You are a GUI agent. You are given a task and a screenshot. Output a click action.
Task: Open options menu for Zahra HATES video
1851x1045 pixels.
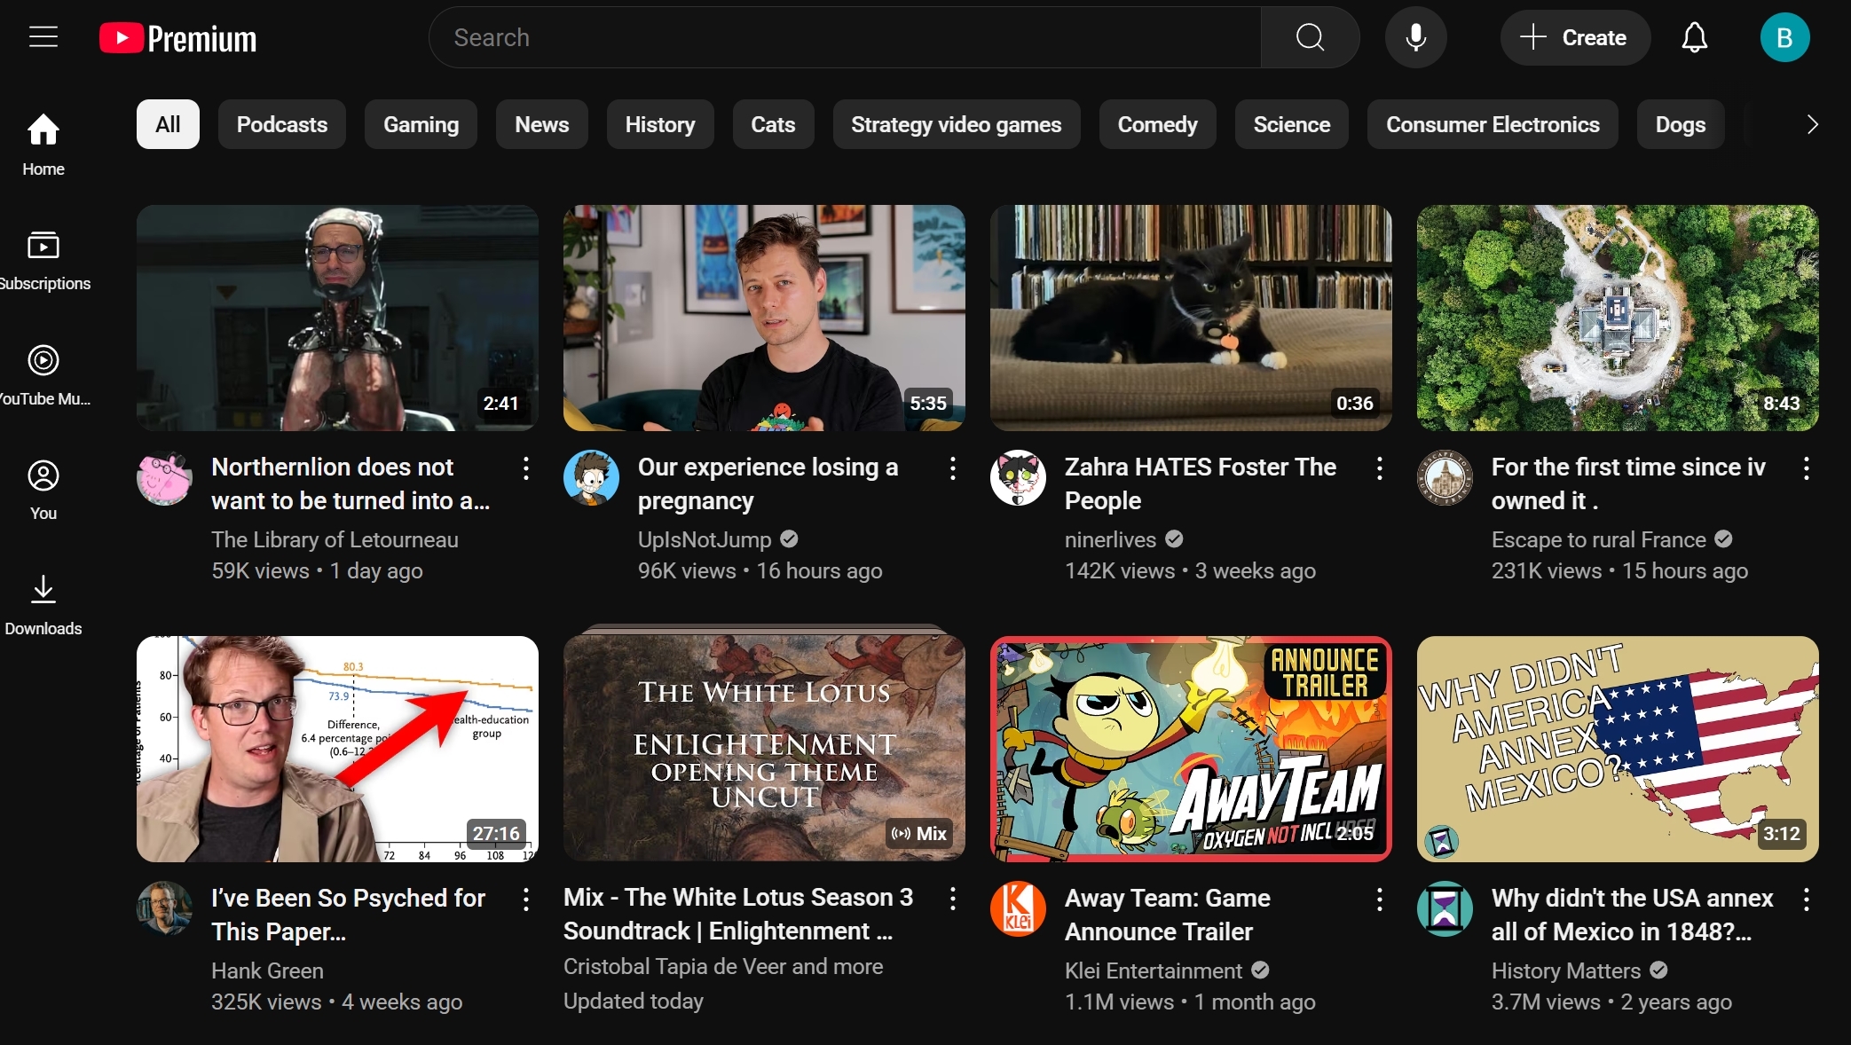point(1379,468)
